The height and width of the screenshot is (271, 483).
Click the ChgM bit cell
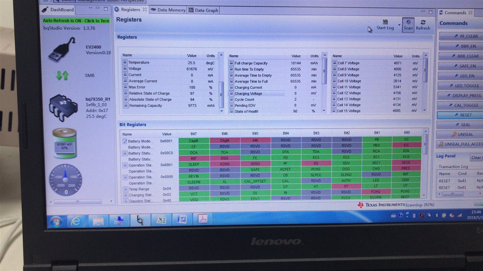(225, 140)
